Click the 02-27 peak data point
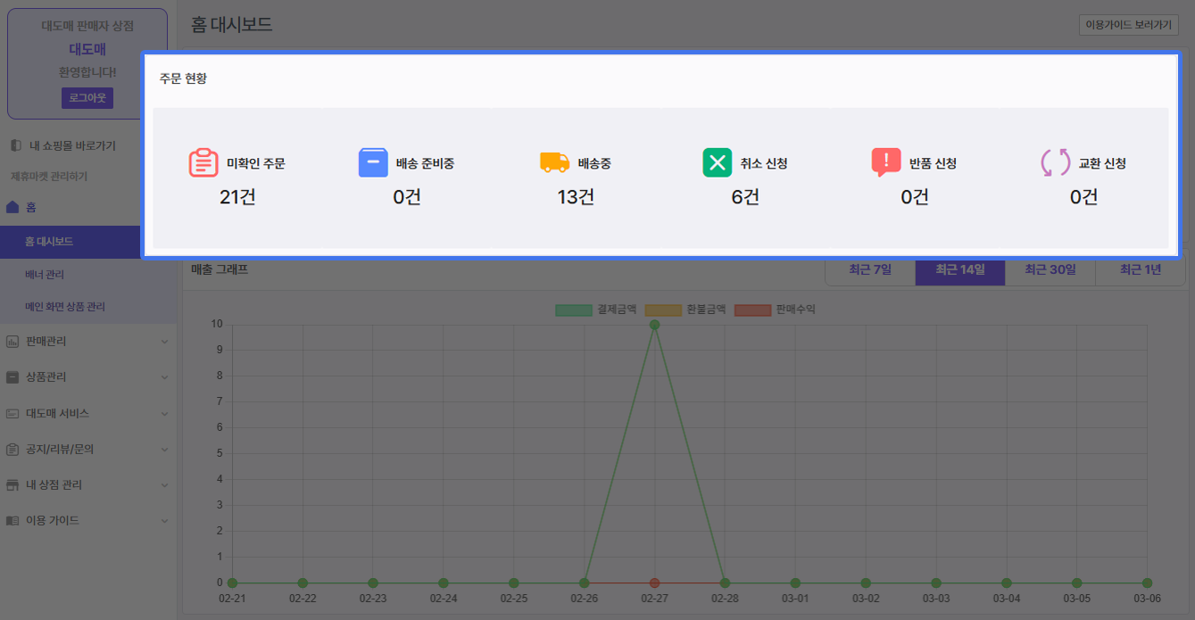The image size is (1195, 620). (654, 325)
